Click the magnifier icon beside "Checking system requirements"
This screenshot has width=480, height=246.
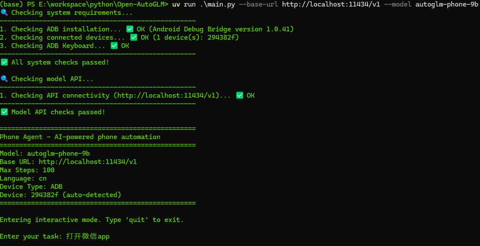4,13
